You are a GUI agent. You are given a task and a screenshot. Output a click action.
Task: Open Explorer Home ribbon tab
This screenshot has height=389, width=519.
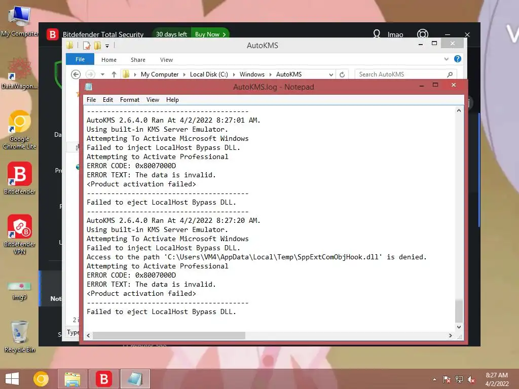point(109,60)
